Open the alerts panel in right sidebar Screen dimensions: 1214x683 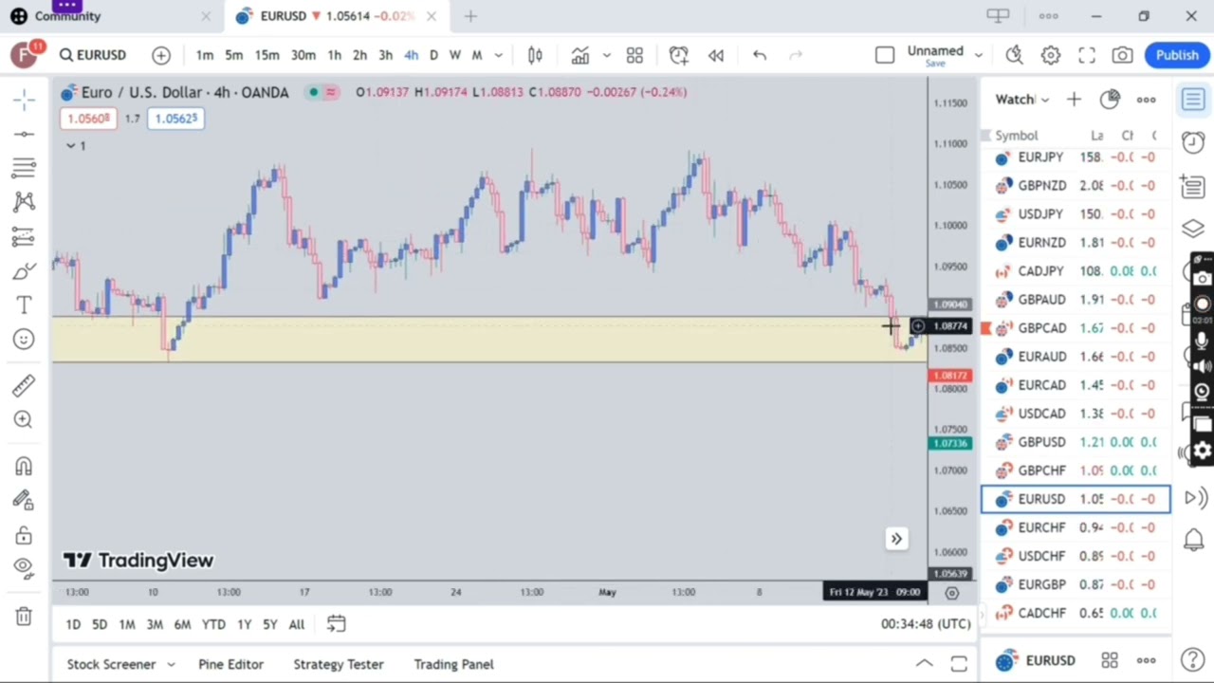[x=1193, y=141]
